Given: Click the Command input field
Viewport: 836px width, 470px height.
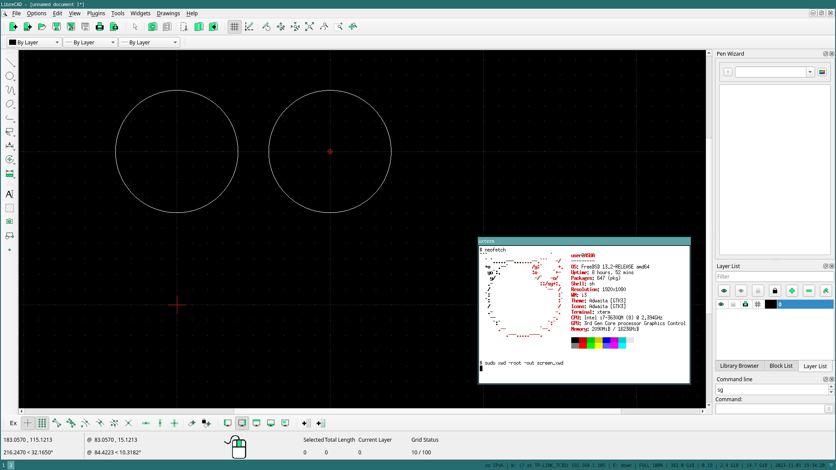Looking at the screenshot, I should tap(770, 409).
